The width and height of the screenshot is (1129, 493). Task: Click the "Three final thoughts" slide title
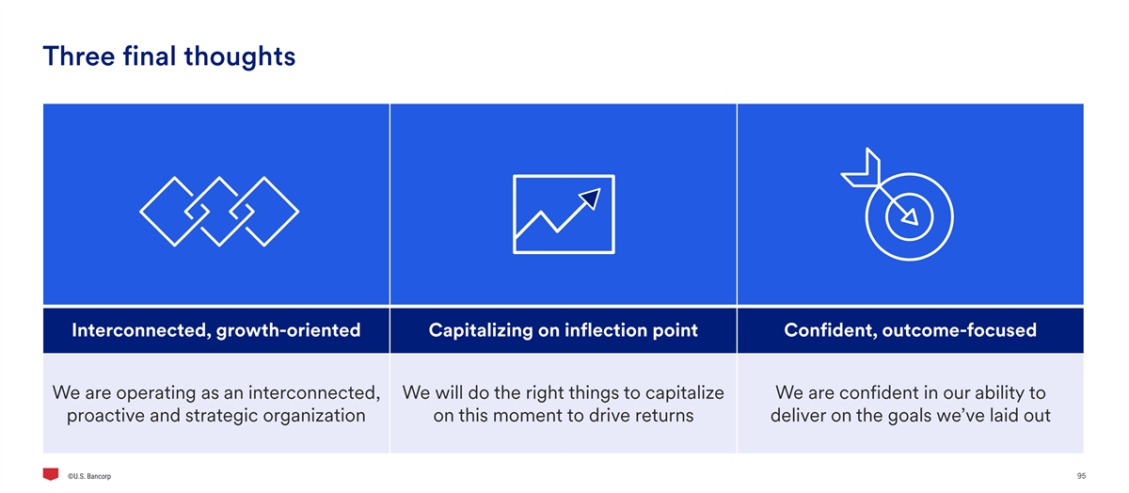169,56
